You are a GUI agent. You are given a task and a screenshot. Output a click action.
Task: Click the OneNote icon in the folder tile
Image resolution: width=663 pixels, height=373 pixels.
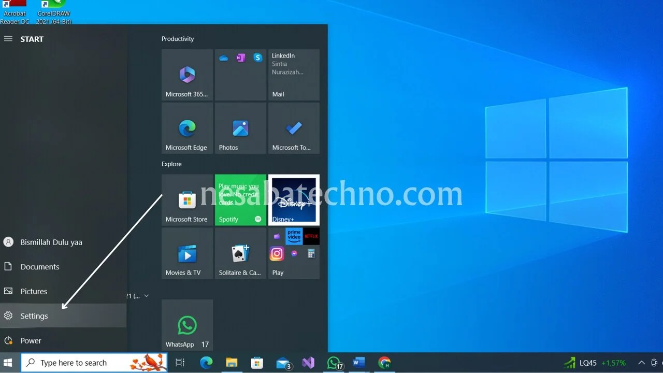(x=240, y=58)
